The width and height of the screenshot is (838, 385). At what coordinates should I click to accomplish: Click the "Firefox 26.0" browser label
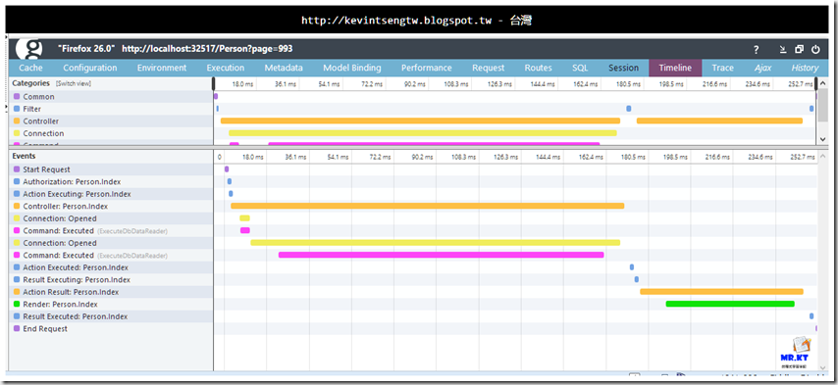(86, 49)
